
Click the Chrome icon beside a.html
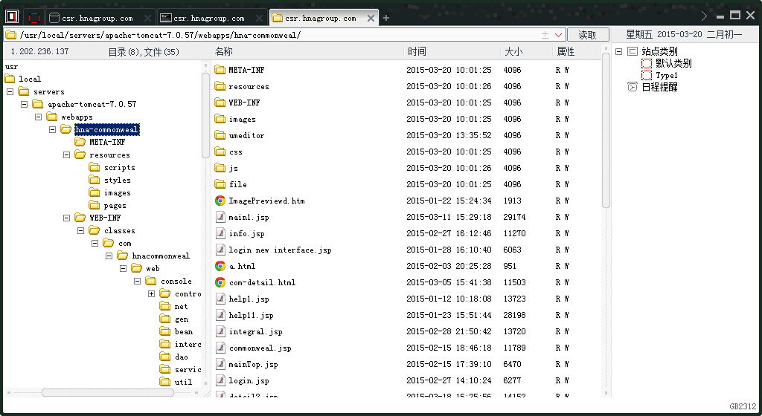click(x=220, y=266)
